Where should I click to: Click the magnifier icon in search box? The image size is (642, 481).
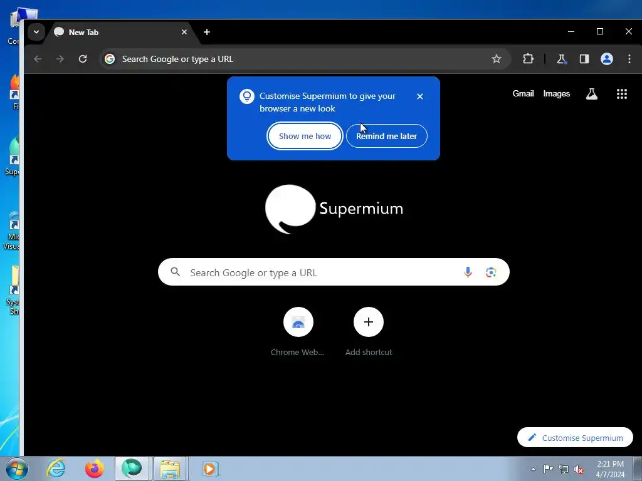tap(176, 272)
